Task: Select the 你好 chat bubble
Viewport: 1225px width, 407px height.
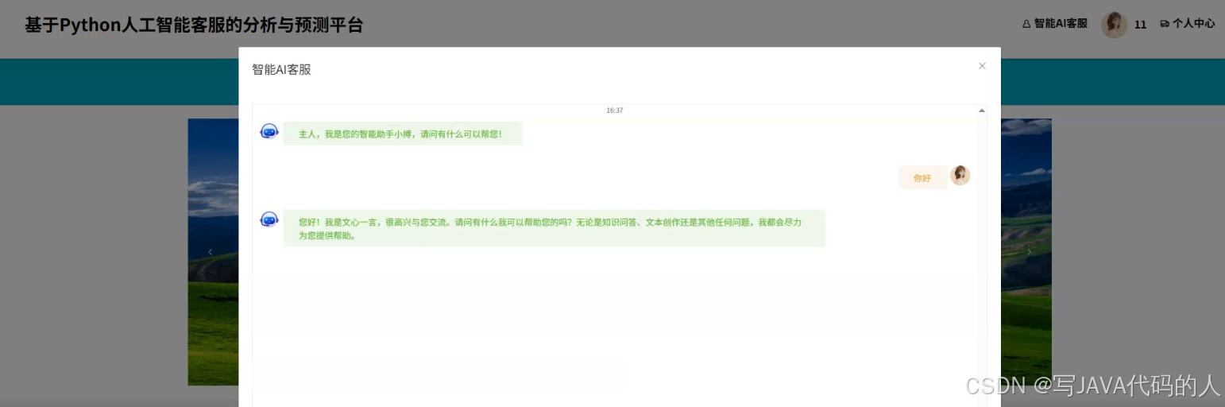Action: coord(922,178)
